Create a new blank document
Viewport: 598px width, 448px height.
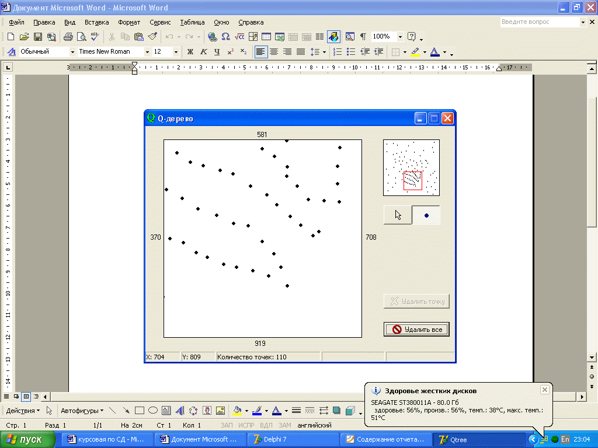pos(11,37)
